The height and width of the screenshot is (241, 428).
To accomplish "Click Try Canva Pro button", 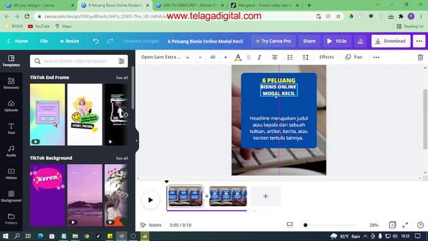I will tap(274, 41).
